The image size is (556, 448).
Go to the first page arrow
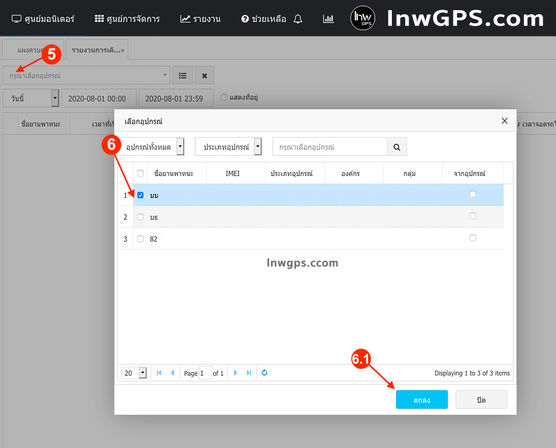pyautogui.click(x=159, y=373)
